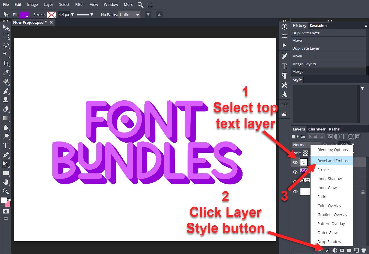Select the Brush tool in left toolbar
Viewport: 369px width, 254px height.
coord(6,91)
